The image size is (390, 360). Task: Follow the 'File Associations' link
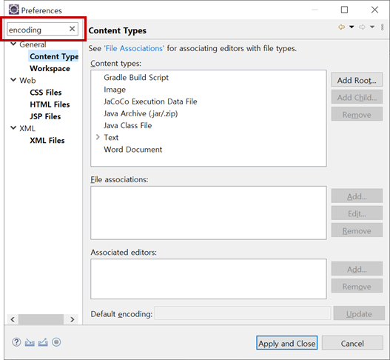click(134, 48)
